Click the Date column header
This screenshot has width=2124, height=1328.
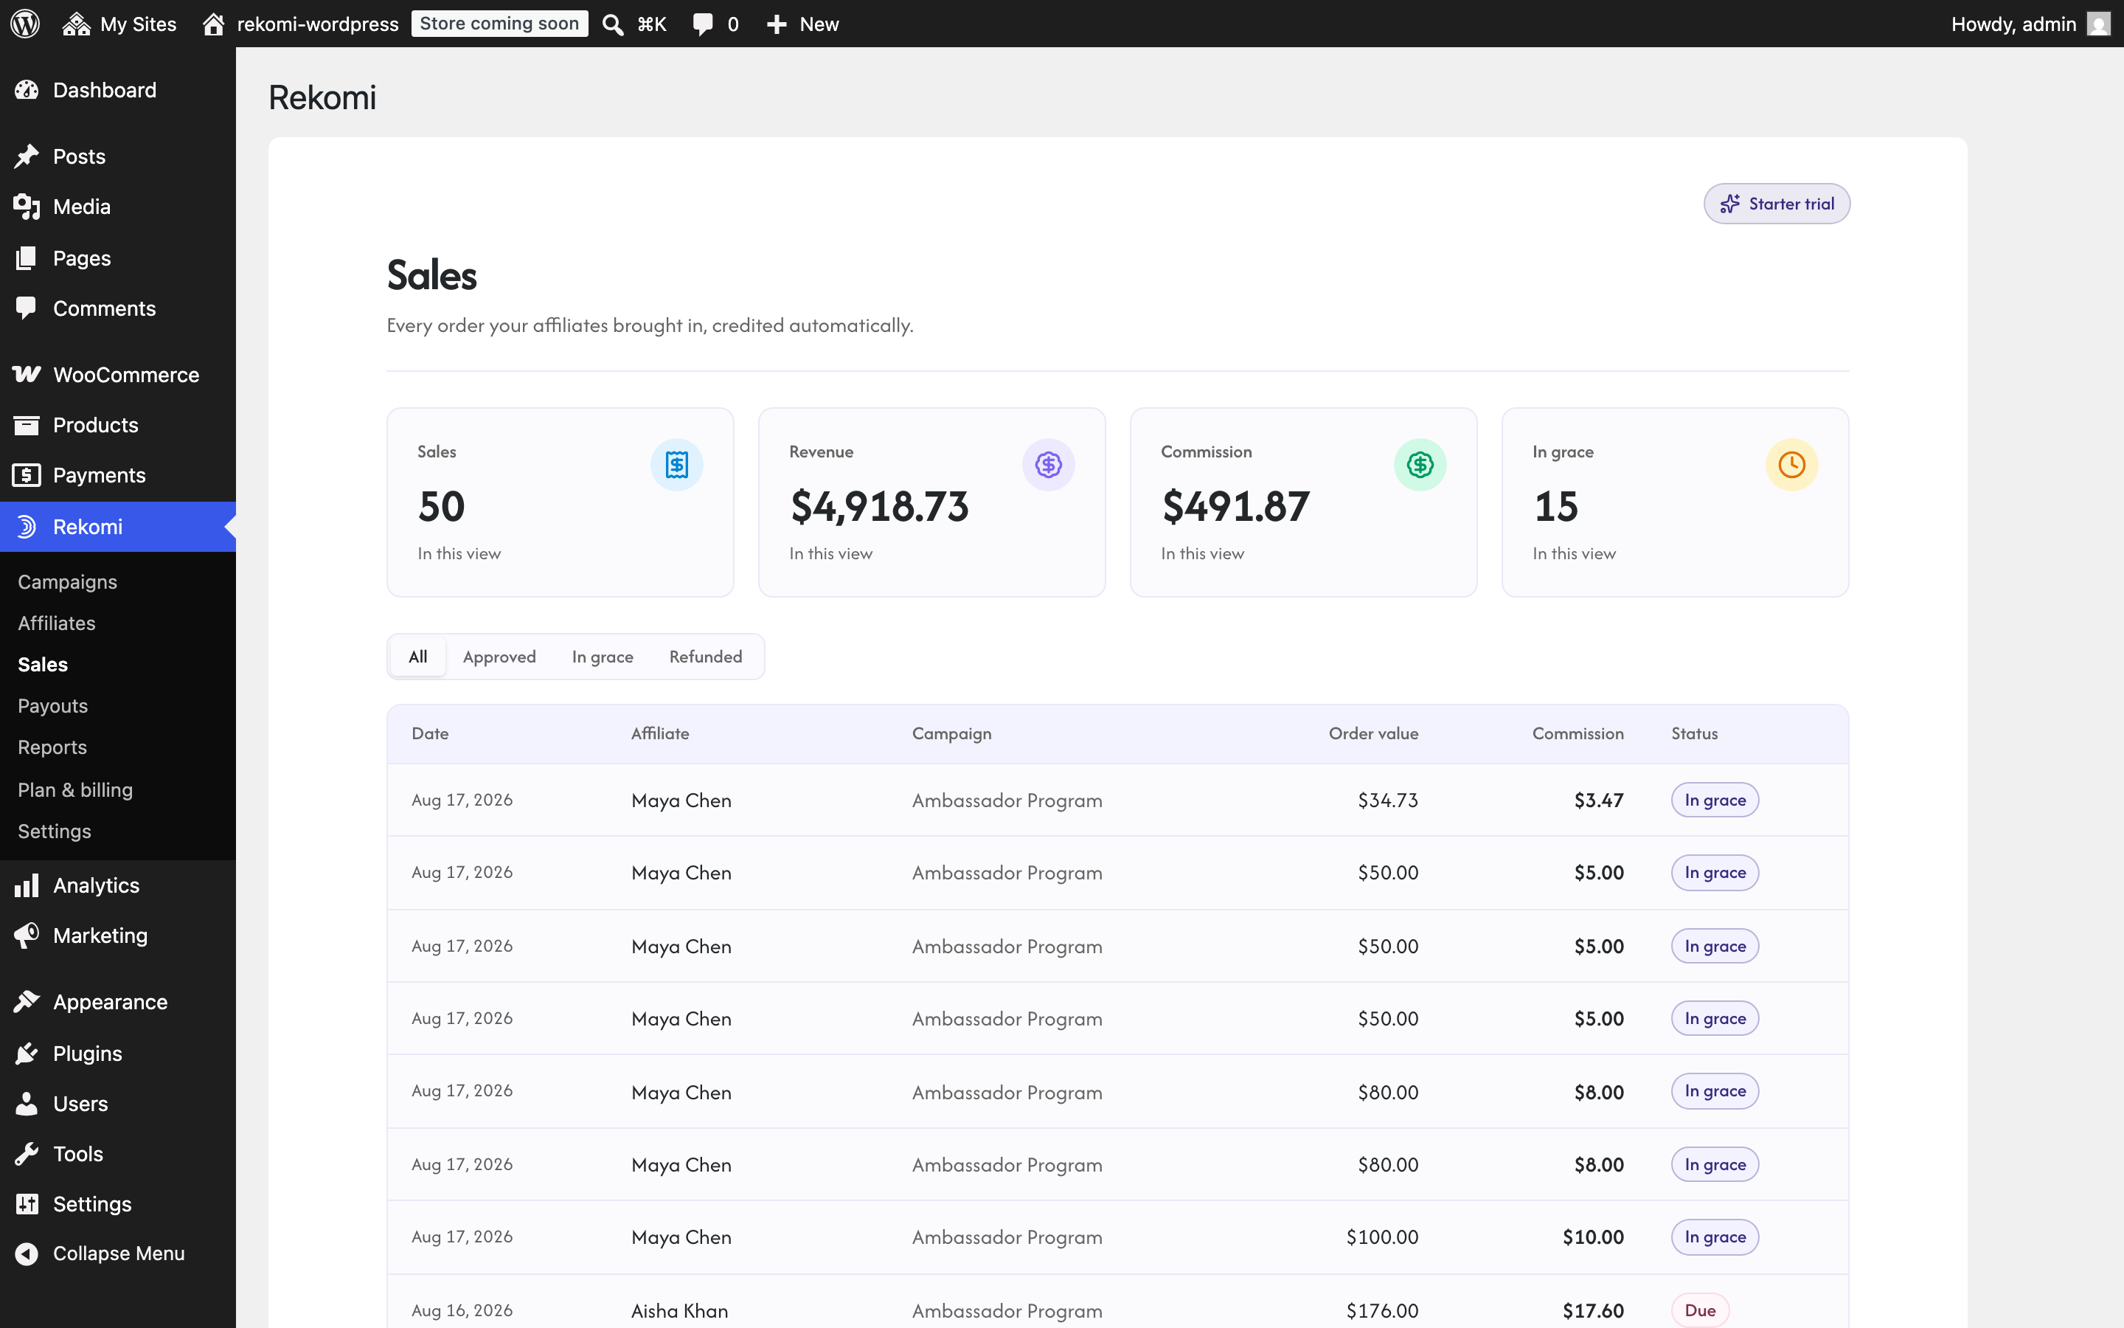click(430, 733)
